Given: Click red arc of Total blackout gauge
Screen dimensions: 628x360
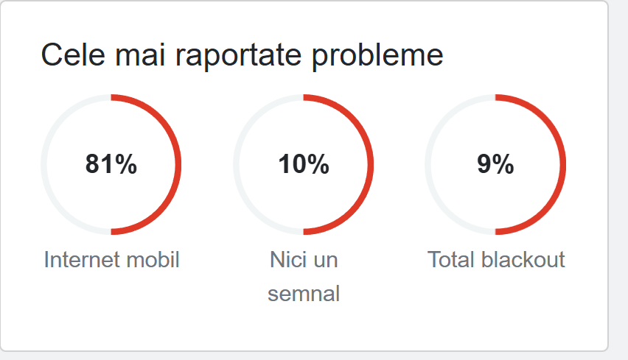Looking at the screenshot, I should pos(562,164).
